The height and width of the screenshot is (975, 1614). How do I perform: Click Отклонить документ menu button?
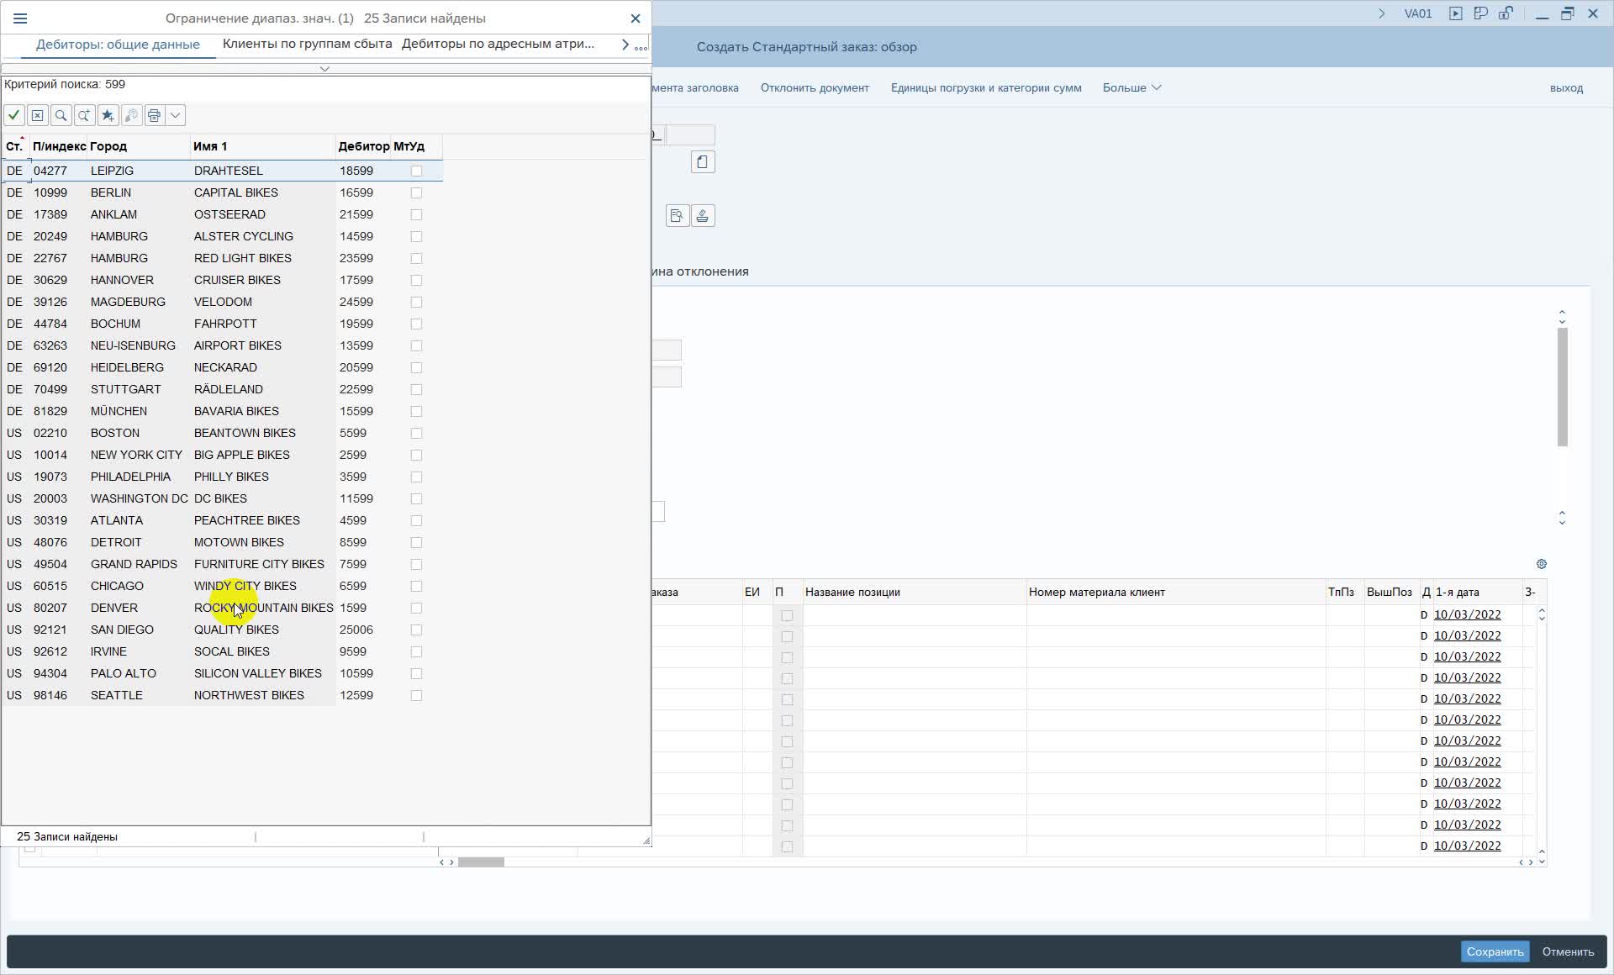pos(815,87)
